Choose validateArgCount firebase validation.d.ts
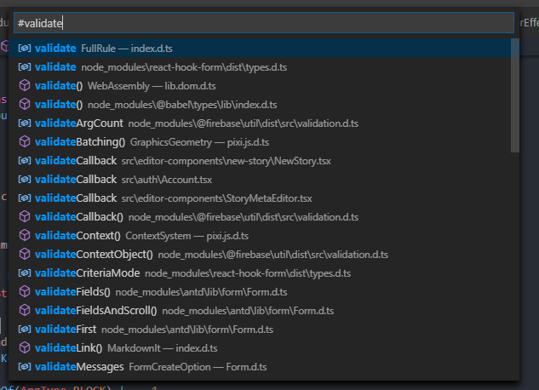Viewport: 539px width, 390px height. 260,123
